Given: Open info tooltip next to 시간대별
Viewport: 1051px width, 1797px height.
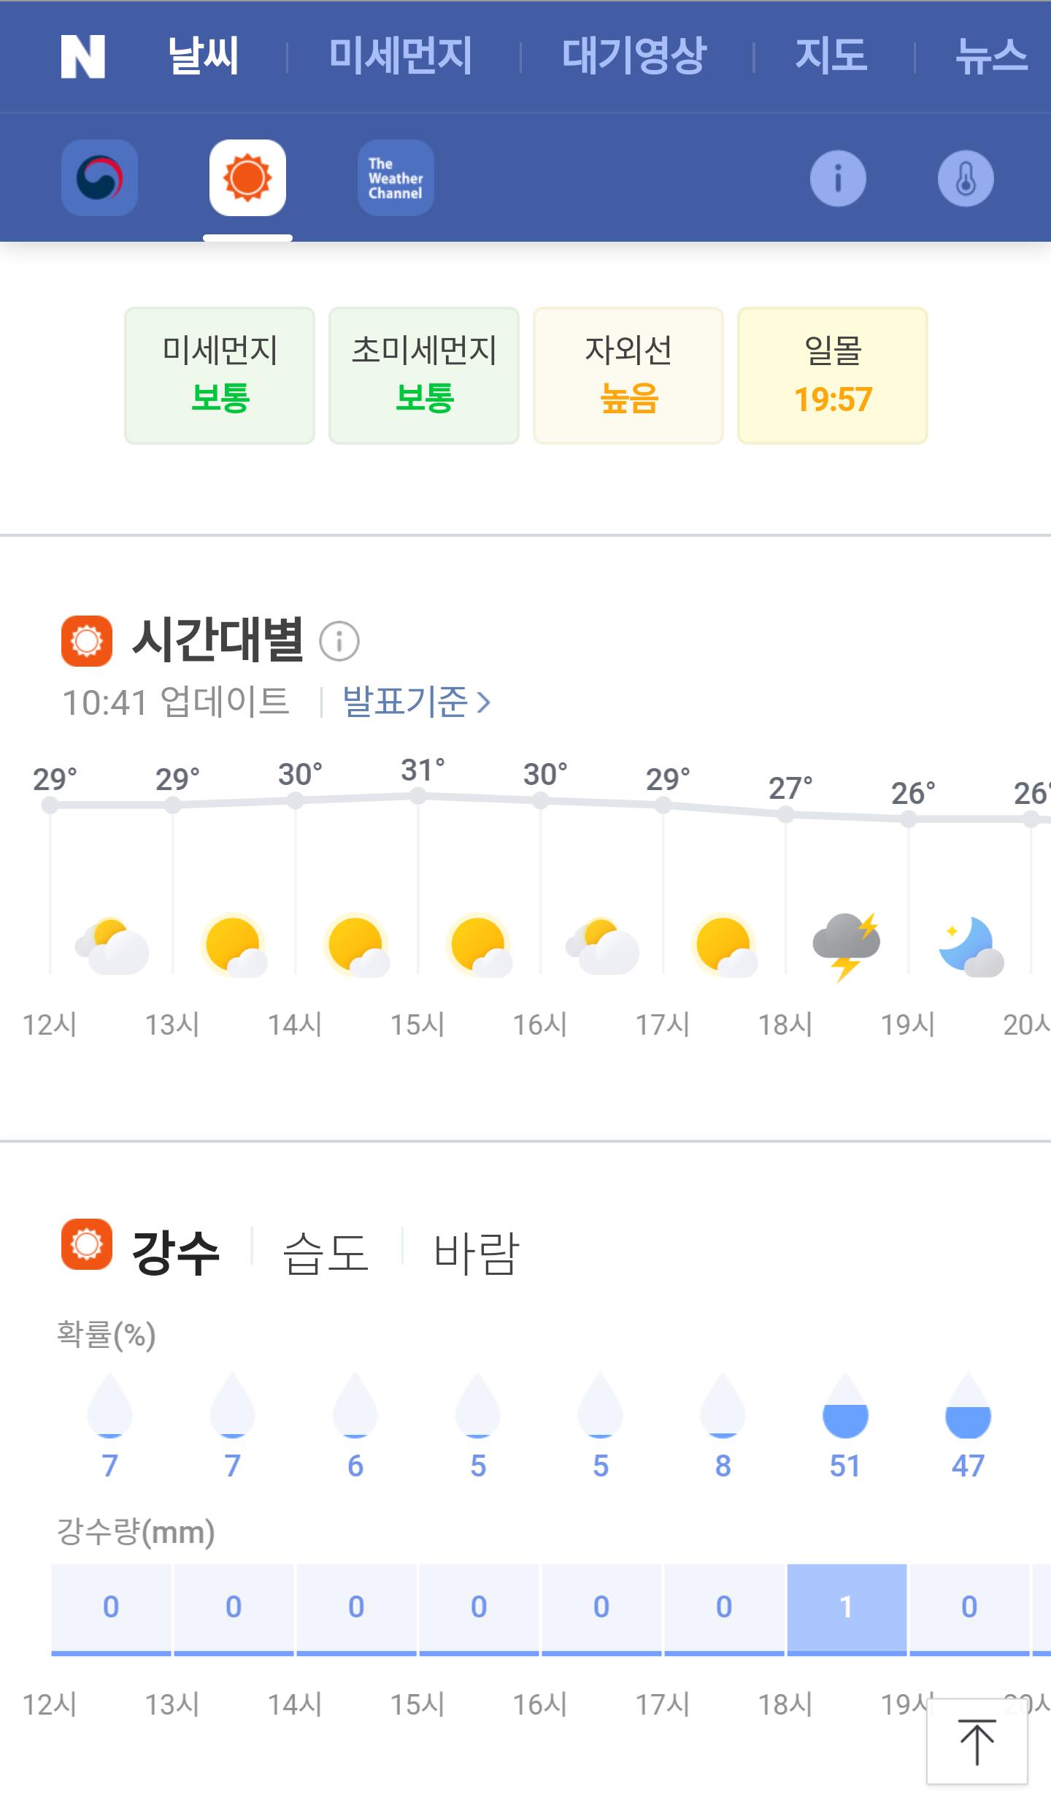Looking at the screenshot, I should (339, 641).
